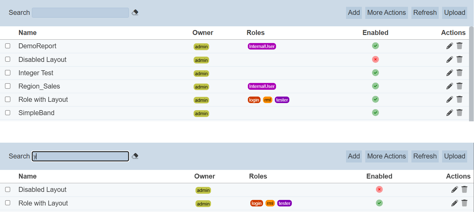Image resolution: width=474 pixels, height=212 pixels.
Task: Check the SimpleBand row checkbox
Action: pyautogui.click(x=8, y=113)
